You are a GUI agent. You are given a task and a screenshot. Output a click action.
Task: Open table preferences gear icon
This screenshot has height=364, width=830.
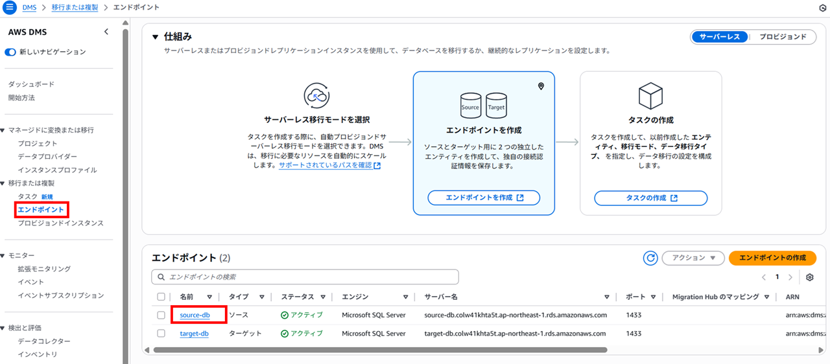coord(810,277)
